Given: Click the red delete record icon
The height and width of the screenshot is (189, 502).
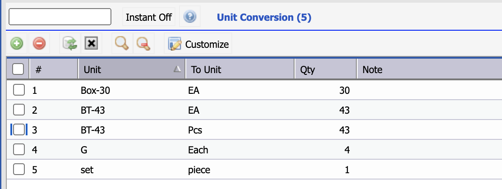Looking at the screenshot, I should click(x=39, y=44).
